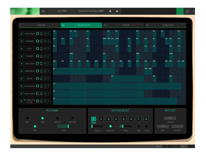The width and height of the screenshot is (206, 156).
Task: Adjust the Swing slider
Action: [97, 126]
